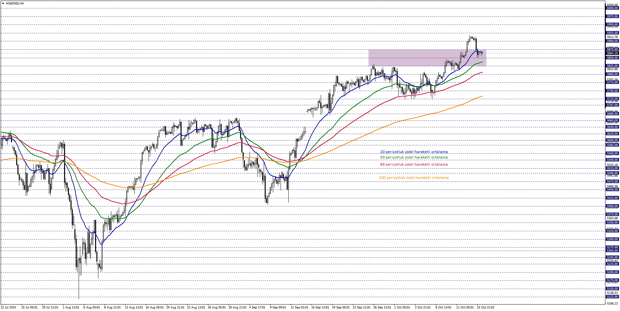Image resolution: width=620 pixels, height=311 pixels.
Task: Click the '6 Aug 05:01' time label
Action: click(92, 307)
